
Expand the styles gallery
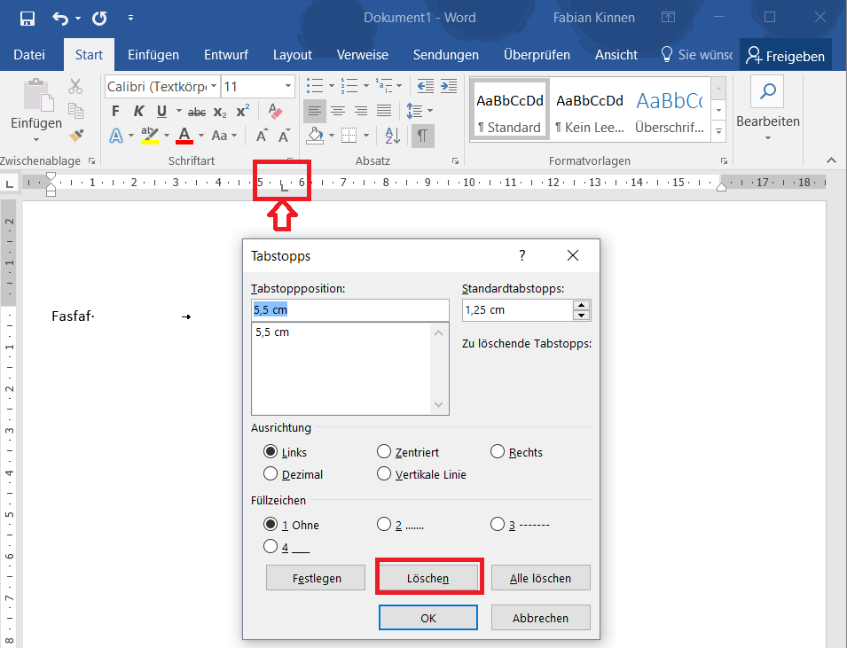click(x=718, y=130)
